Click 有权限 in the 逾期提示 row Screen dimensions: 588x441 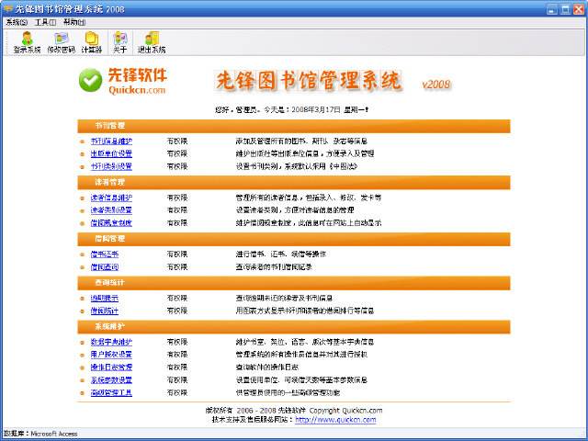click(177, 298)
